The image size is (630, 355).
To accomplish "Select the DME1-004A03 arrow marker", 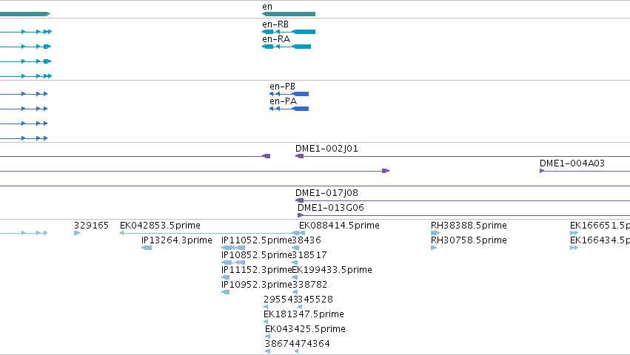I will pyautogui.click(x=542, y=171).
